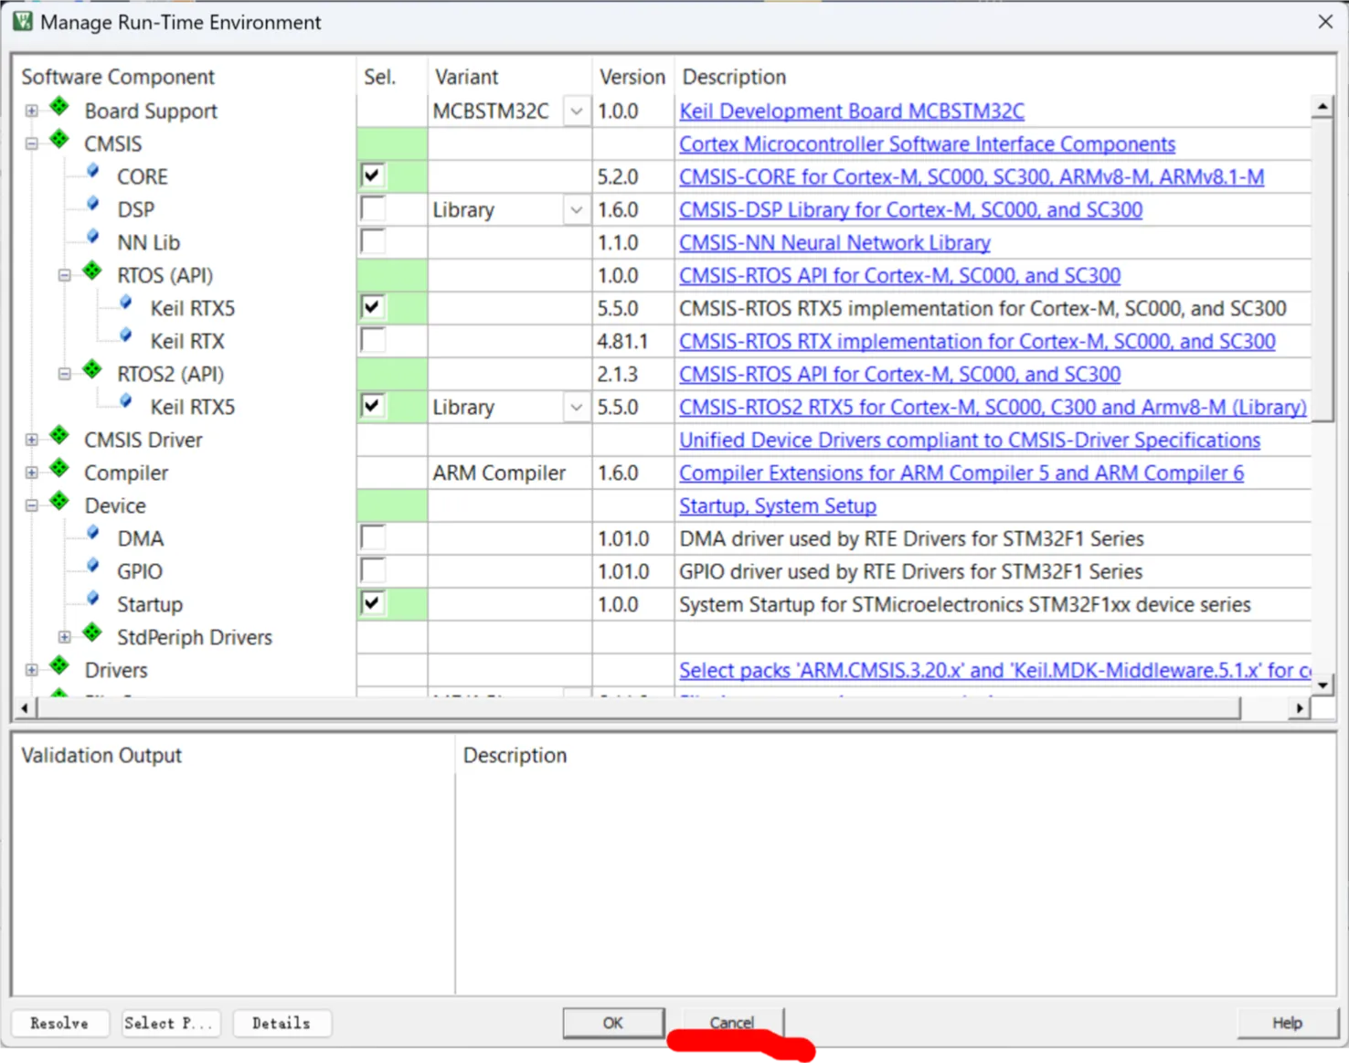Click the Resolve button

[60, 1024]
